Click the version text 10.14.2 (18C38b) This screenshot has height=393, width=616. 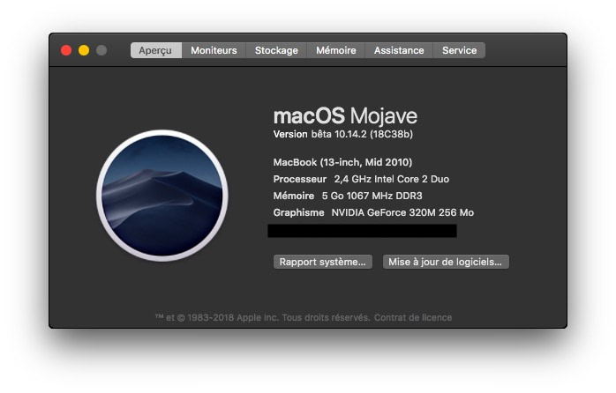(373, 135)
